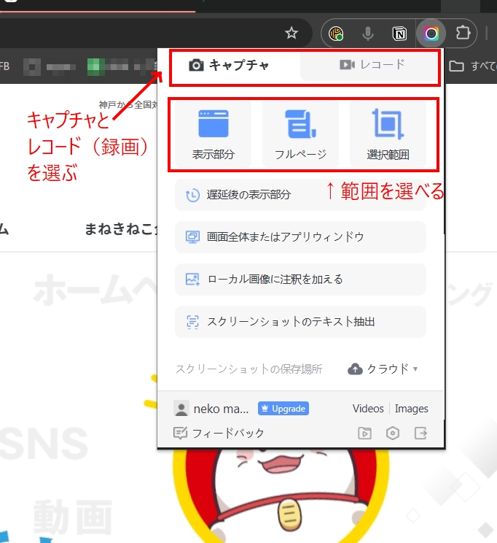Switch to the レコード tab
The image size is (497, 543).
(372, 65)
